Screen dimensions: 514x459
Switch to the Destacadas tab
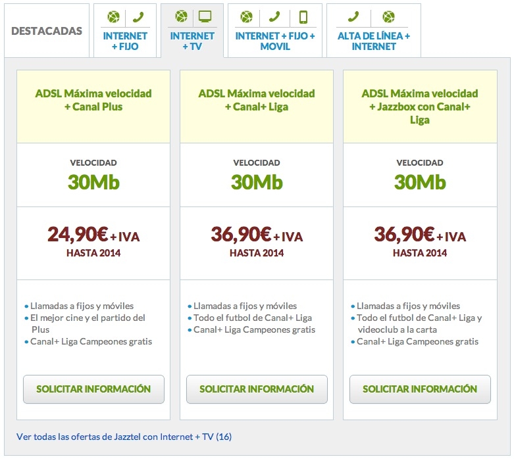[x=47, y=31]
